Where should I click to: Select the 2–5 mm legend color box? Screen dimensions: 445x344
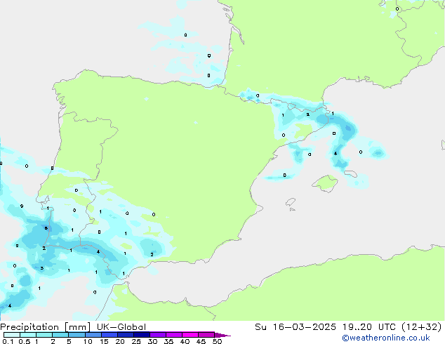tap(60, 335)
